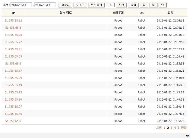Select timestamp 2016-01-22 01:56:41
The height and width of the screenshot is (138, 190).
point(170,56)
